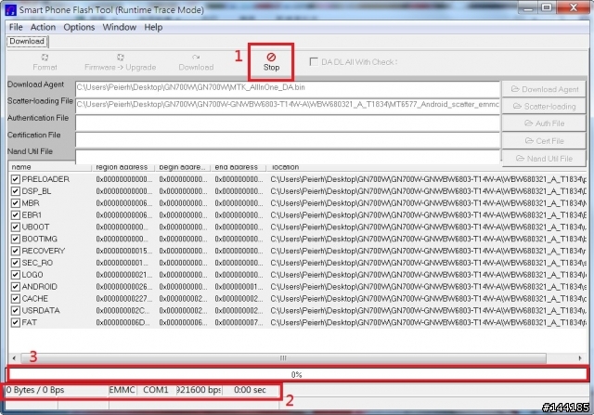This screenshot has height=415, width=594.
Task: Uncheck the UBOOT partition checkbox
Action: (x=15, y=227)
